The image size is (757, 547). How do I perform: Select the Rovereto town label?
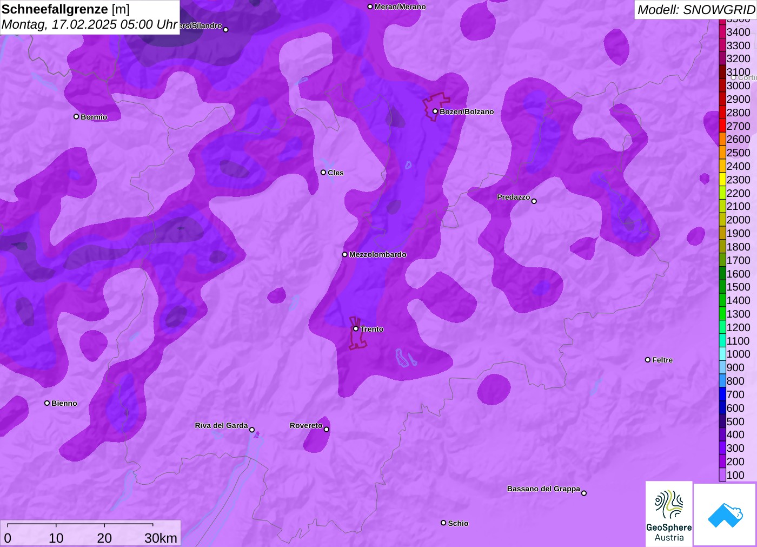click(306, 425)
